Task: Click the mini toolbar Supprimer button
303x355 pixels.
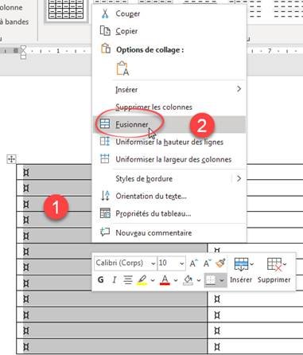Action: pyautogui.click(x=274, y=270)
